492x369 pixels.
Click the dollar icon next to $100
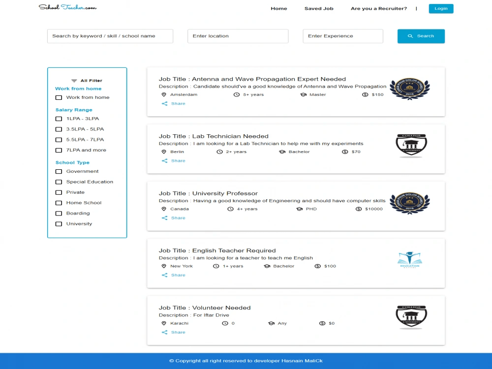pyautogui.click(x=317, y=266)
